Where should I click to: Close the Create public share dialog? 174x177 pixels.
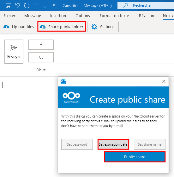164,81
